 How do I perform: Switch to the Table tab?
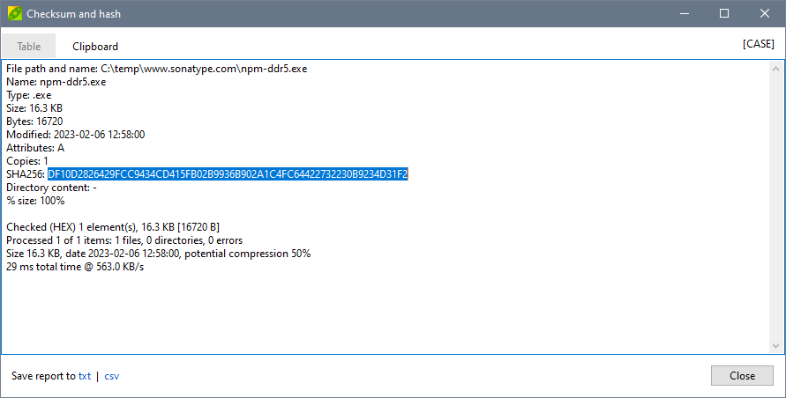tap(28, 47)
